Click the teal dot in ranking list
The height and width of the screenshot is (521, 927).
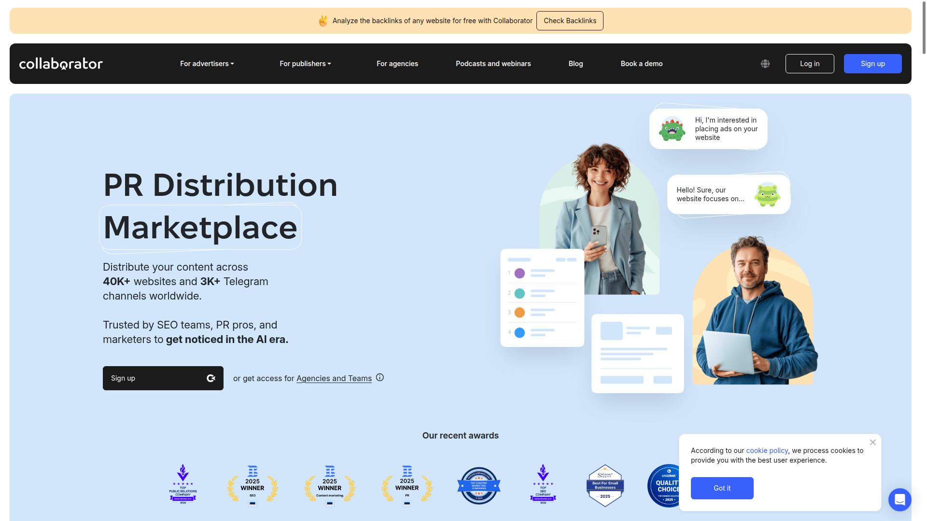520,293
